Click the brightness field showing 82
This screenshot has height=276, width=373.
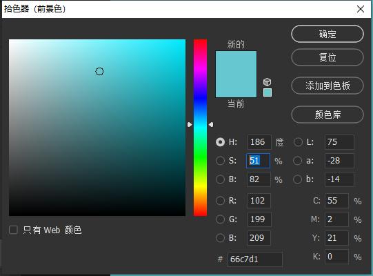tap(259, 179)
